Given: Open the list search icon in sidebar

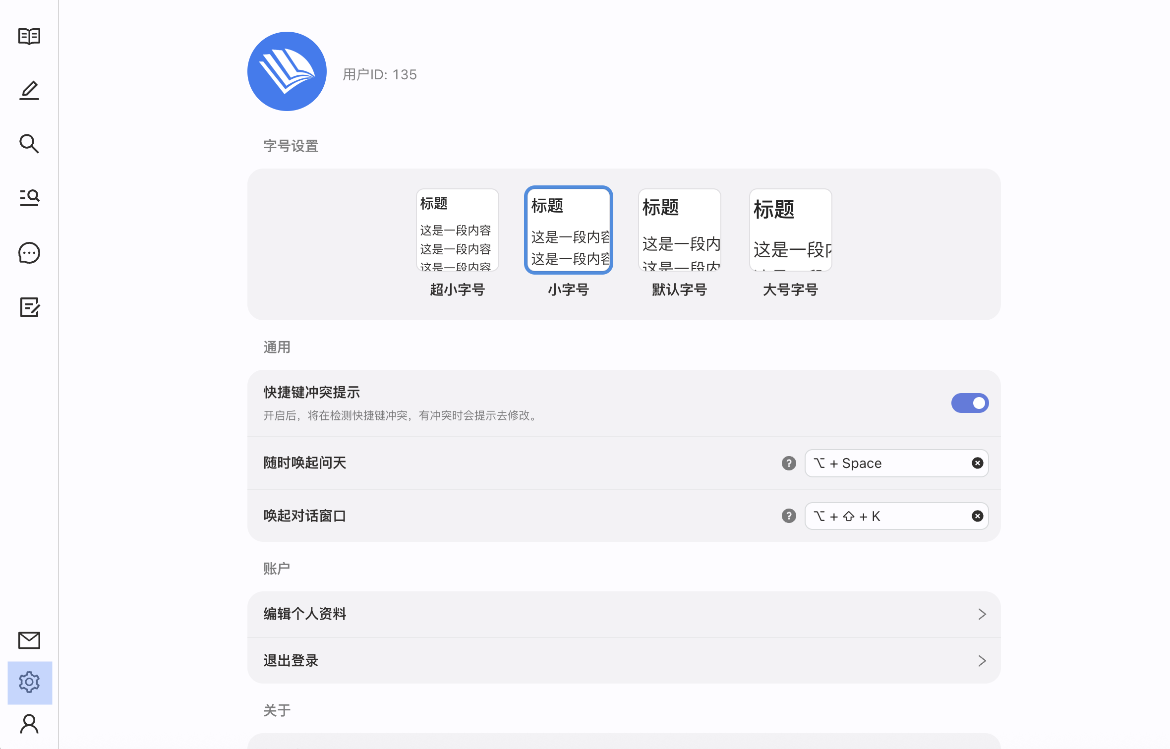Looking at the screenshot, I should (29, 197).
